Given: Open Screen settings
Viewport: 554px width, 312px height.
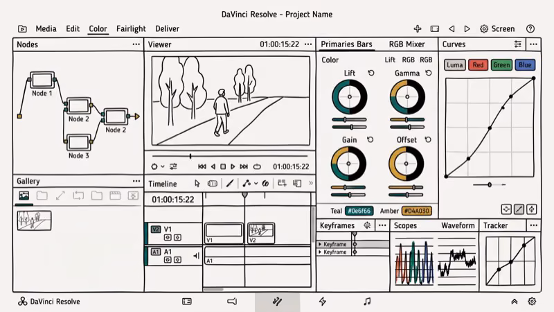Looking at the screenshot, I should (497, 28).
